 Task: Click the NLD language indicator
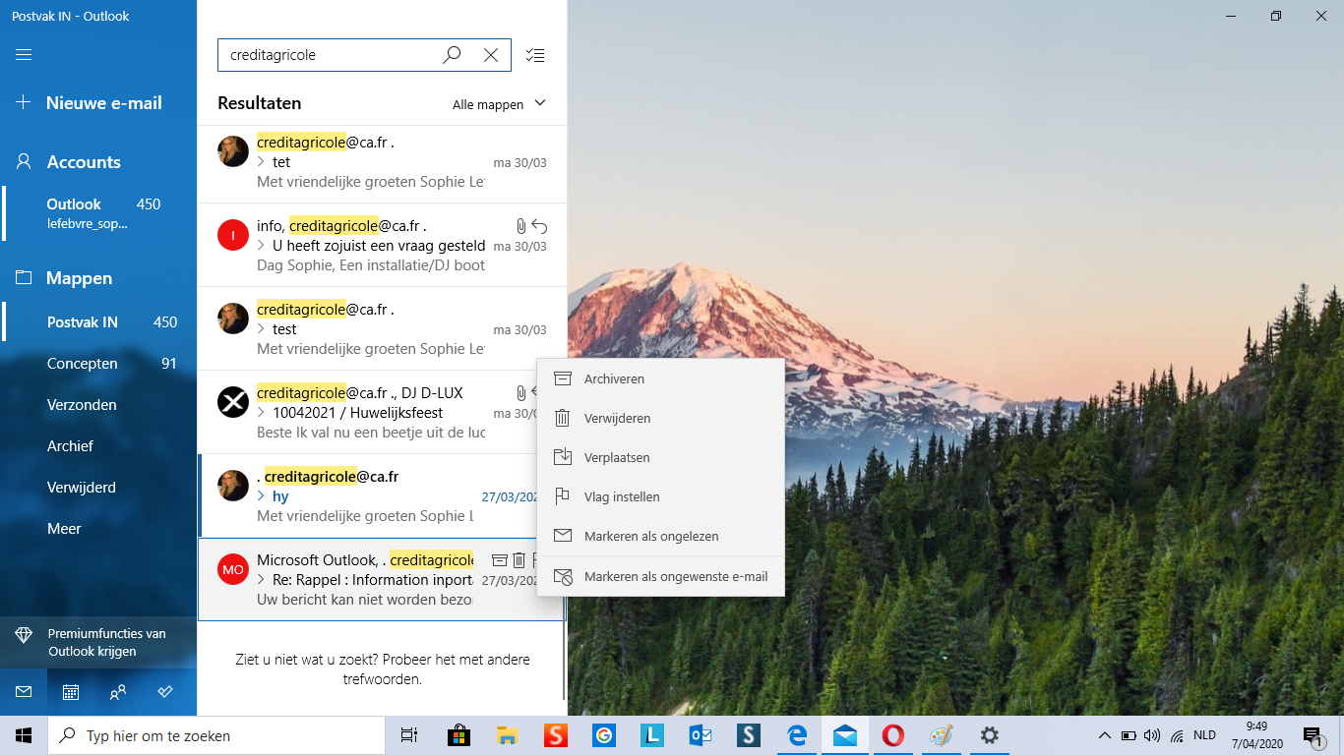[x=1204, y=735]
